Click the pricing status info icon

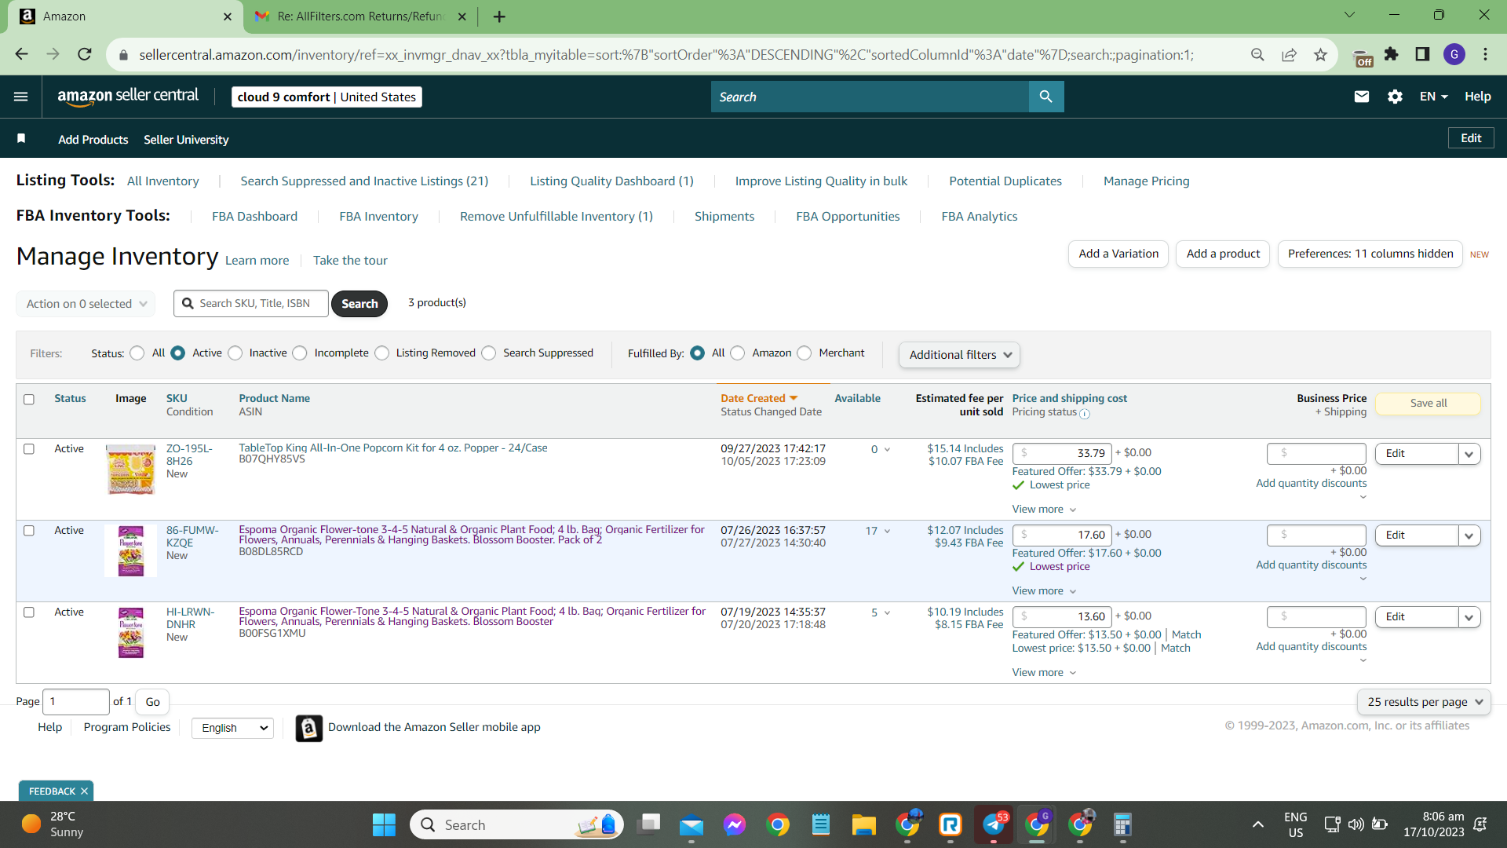coord(1085,414)
